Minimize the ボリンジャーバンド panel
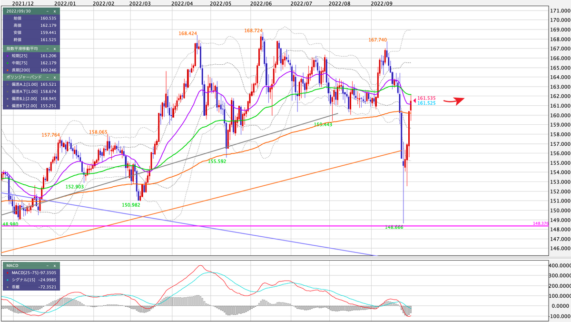Screen dimensions: 571x322 [48, 77]
